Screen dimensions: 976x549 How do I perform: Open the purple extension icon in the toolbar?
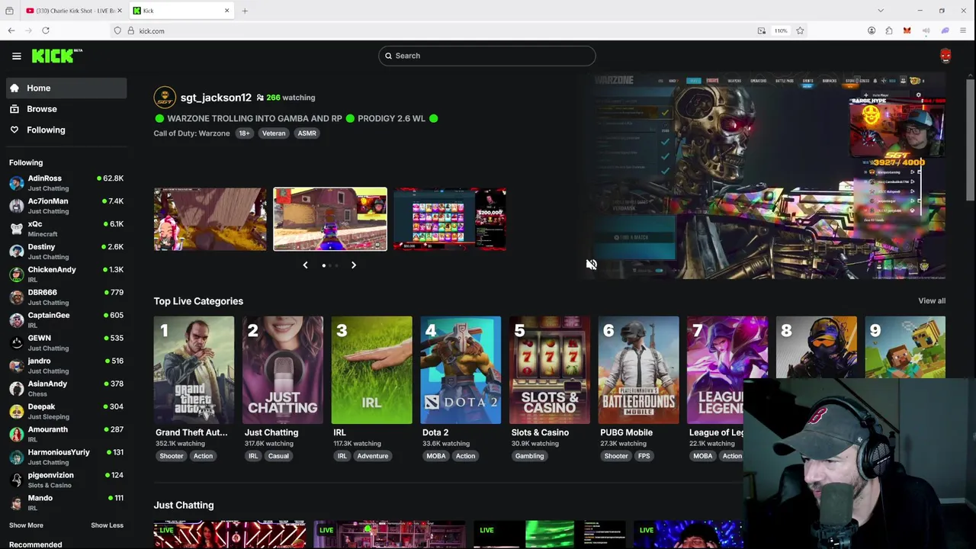[945, 30]
